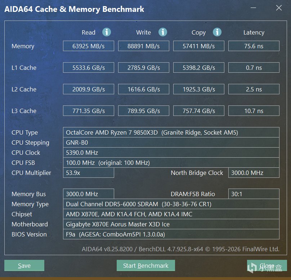Viewport: 291px width, 280px height.
Task: Close the window with the X icon
Action: click(279, 8)
